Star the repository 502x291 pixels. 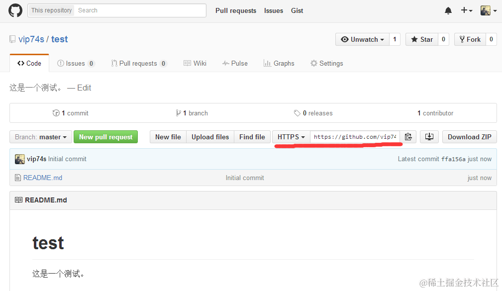coord(422,39)
